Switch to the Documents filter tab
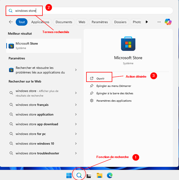 64,22
